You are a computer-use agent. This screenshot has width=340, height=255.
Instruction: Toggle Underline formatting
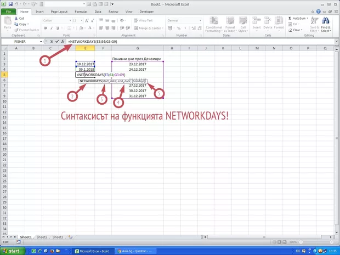pyautogui.click(x=58, y=28)
